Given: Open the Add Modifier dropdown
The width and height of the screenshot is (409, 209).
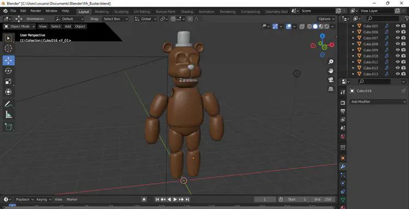Looking at the screenshot, I should 378,101.
